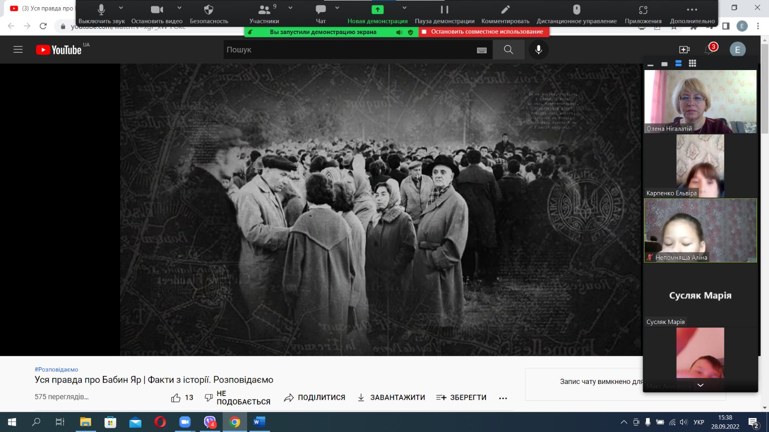Open Zoom Чат panel
The height and width of the screenshot is (432, 769).
click(321, 14)
